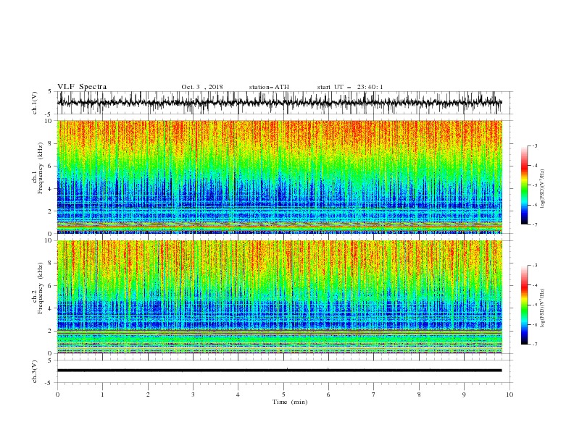
Task: Click the ch.1 panel color scale bar
Action: pyautogui.click(x=524, y=185)
